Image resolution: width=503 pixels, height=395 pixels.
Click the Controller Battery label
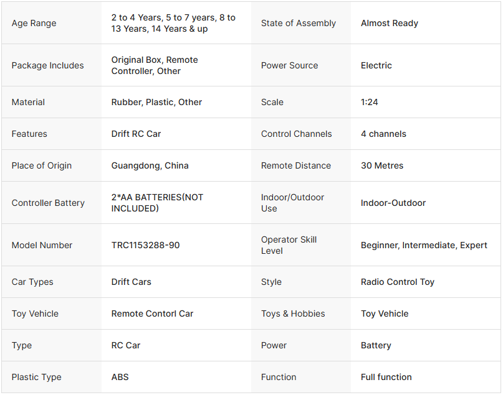[x=48, y=203]
